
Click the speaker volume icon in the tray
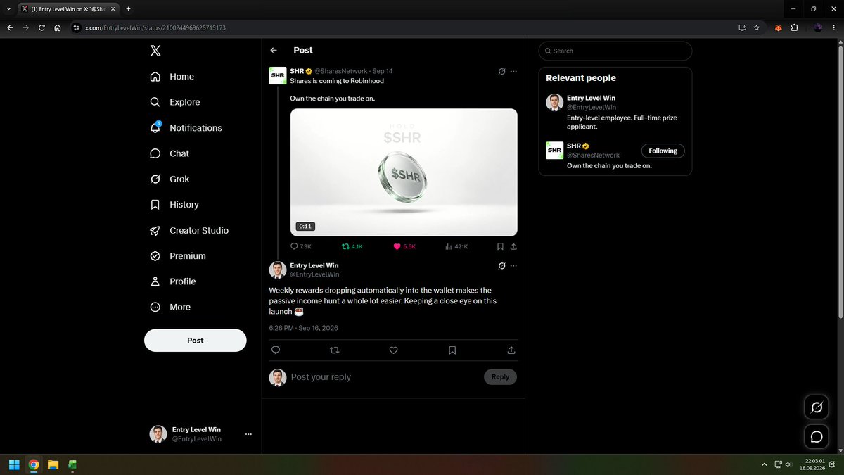(x=788, y=464)
